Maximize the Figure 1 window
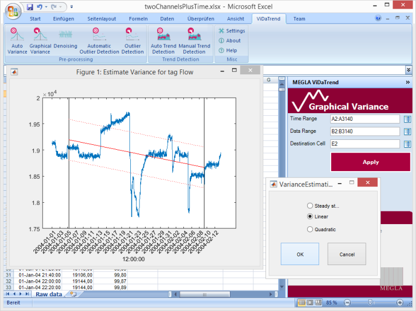The width and height of the screenshot is (416, 311). 234,70
